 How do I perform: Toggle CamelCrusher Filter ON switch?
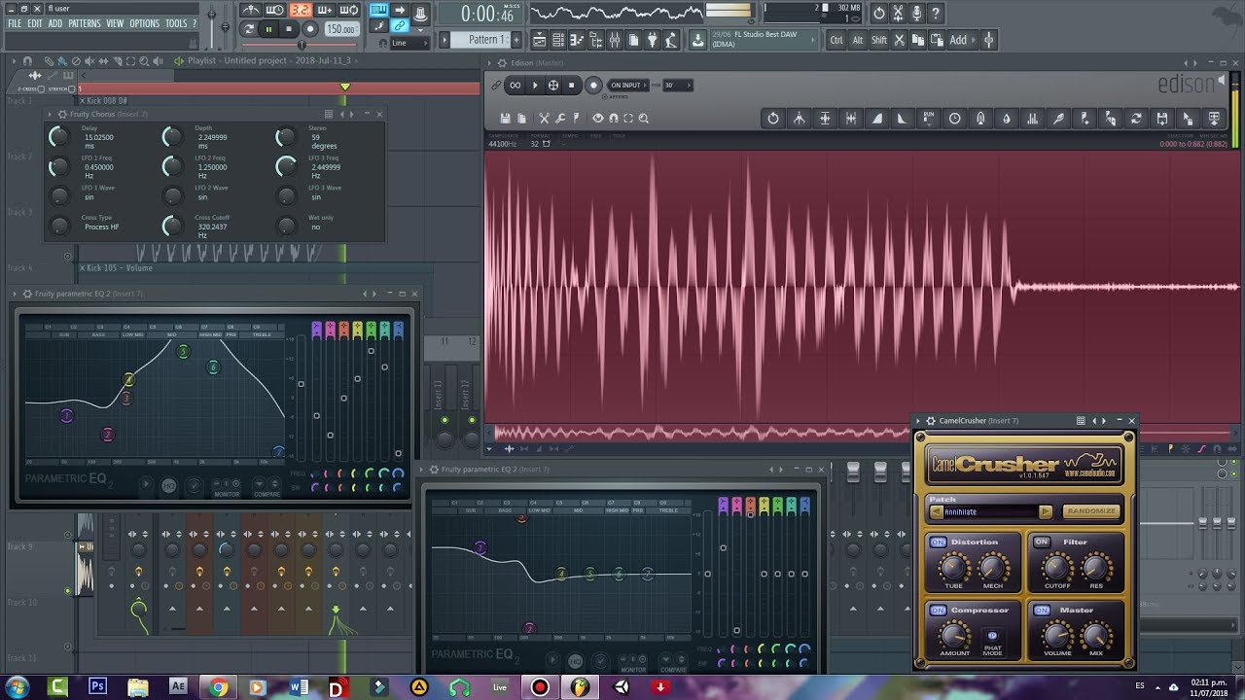click(1042, 542)
